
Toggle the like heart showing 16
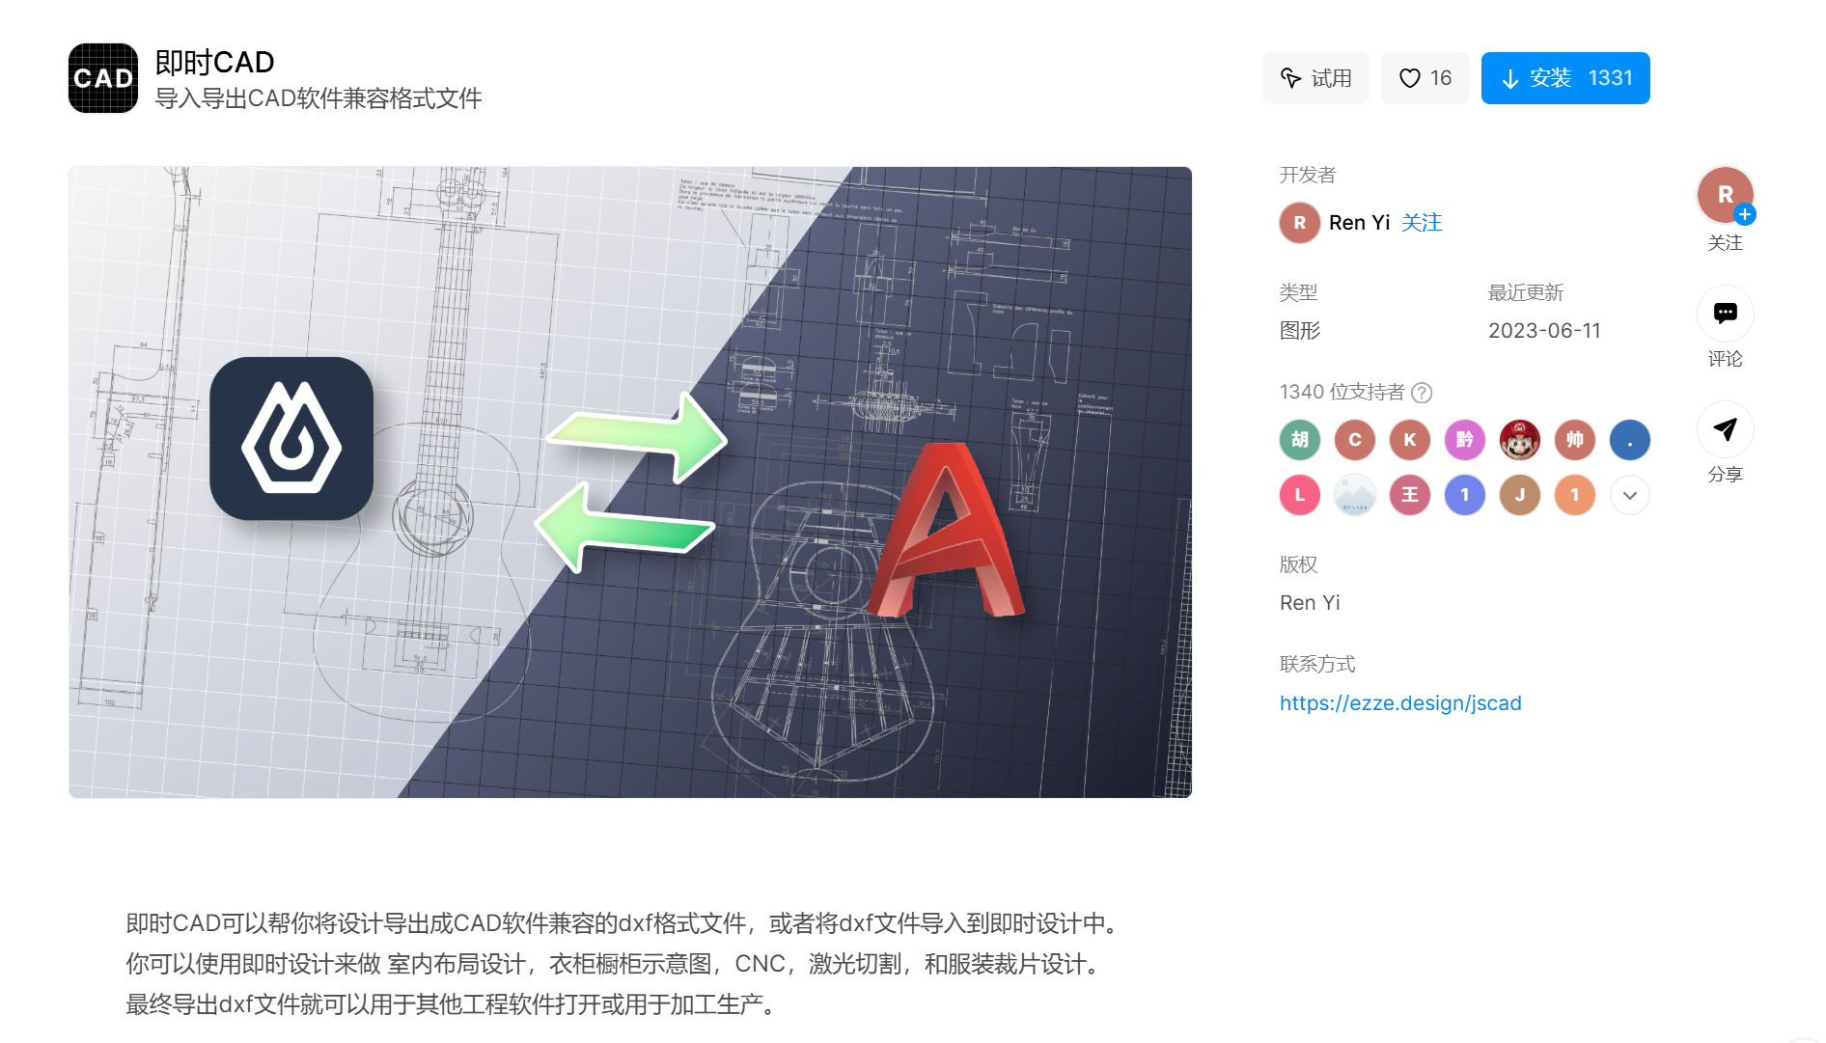[1425, 78]
